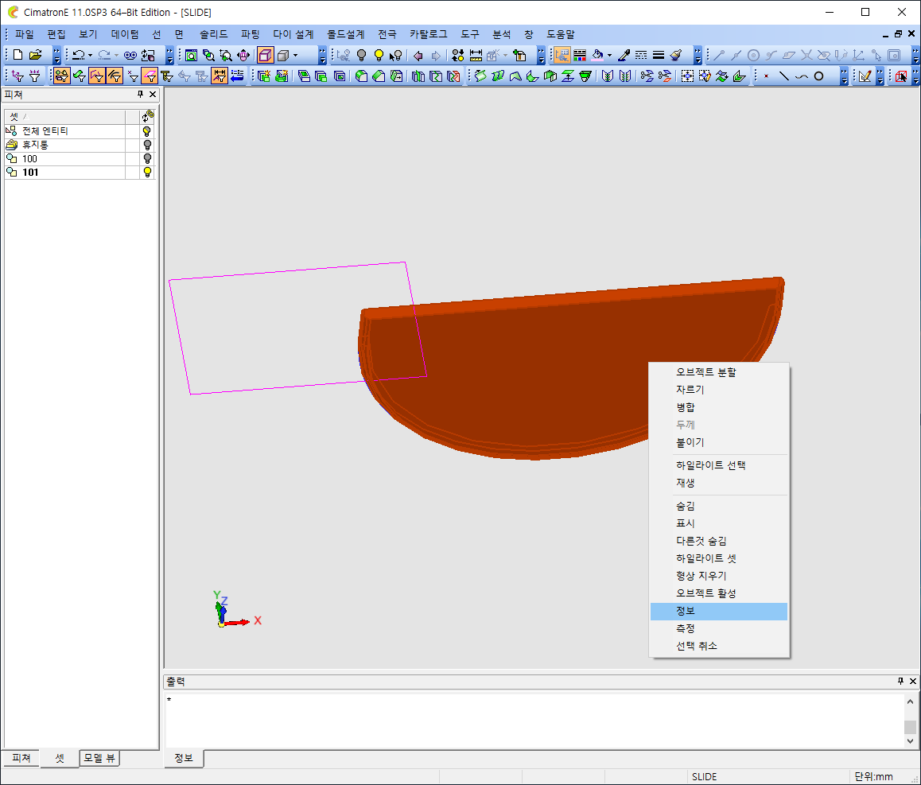Choose 숨김 in the context menu

(x=718, y=505)
